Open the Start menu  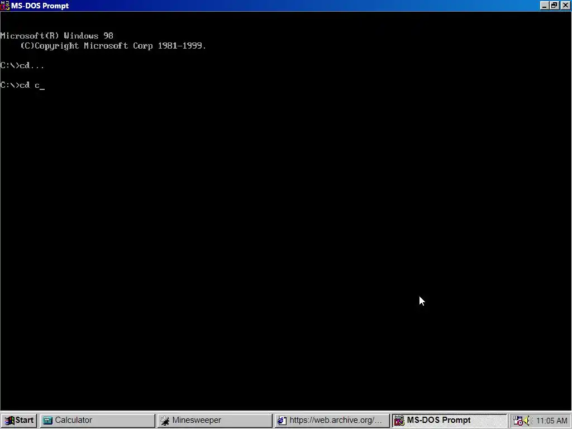coord(18,420)
